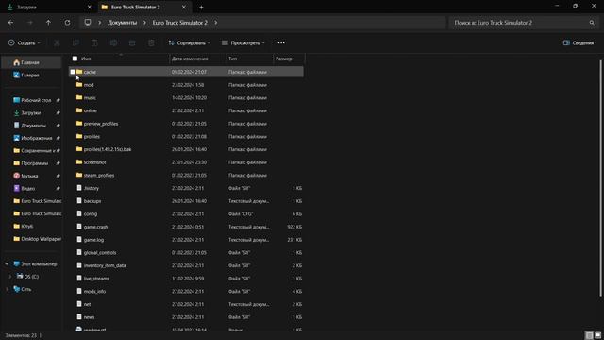
Task: Open the Сортировать dropdown
Action: click(189, 42)
